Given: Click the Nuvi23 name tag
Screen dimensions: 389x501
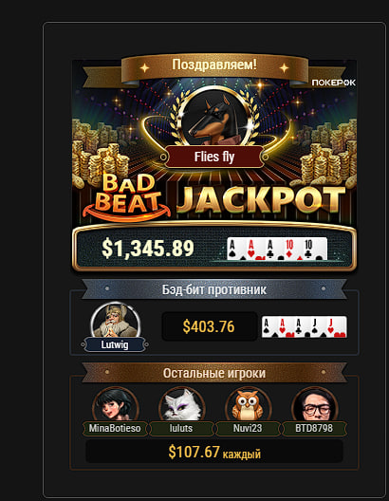Looking at the screenshot, I should [x=248, y=428].
